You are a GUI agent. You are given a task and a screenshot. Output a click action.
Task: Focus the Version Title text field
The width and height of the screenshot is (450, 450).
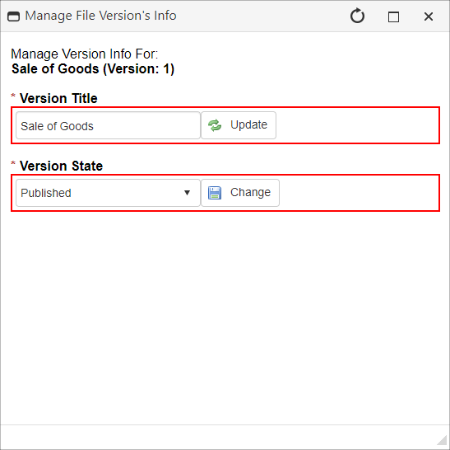click(x=108, y=125)
